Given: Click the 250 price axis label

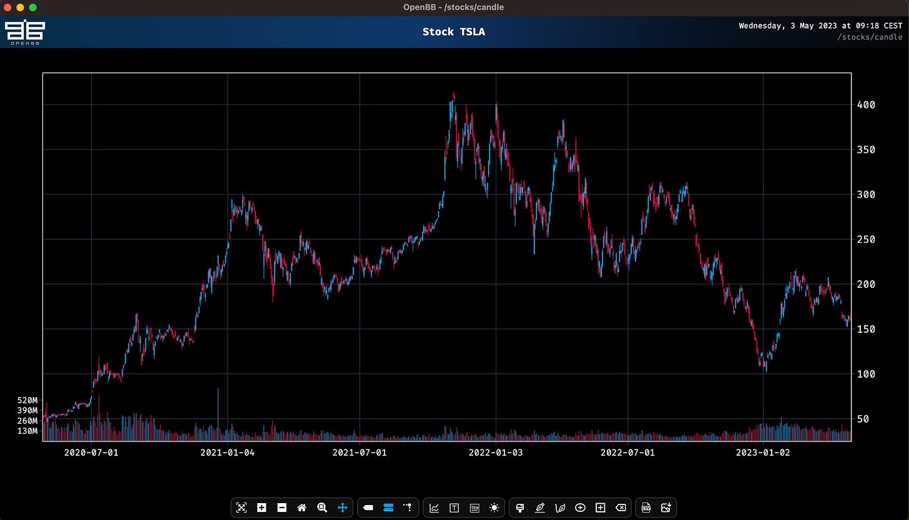Looking at the screenshot, I should tap(866, 240).
